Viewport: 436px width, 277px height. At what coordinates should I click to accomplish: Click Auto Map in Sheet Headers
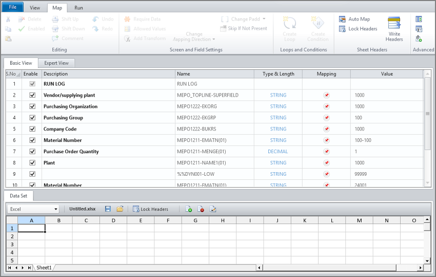coord(354,19)
